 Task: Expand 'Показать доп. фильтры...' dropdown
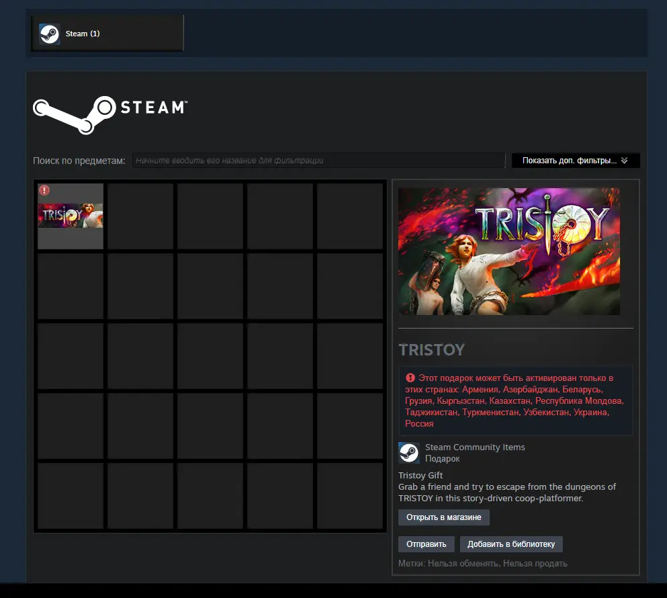click(576, 161)
